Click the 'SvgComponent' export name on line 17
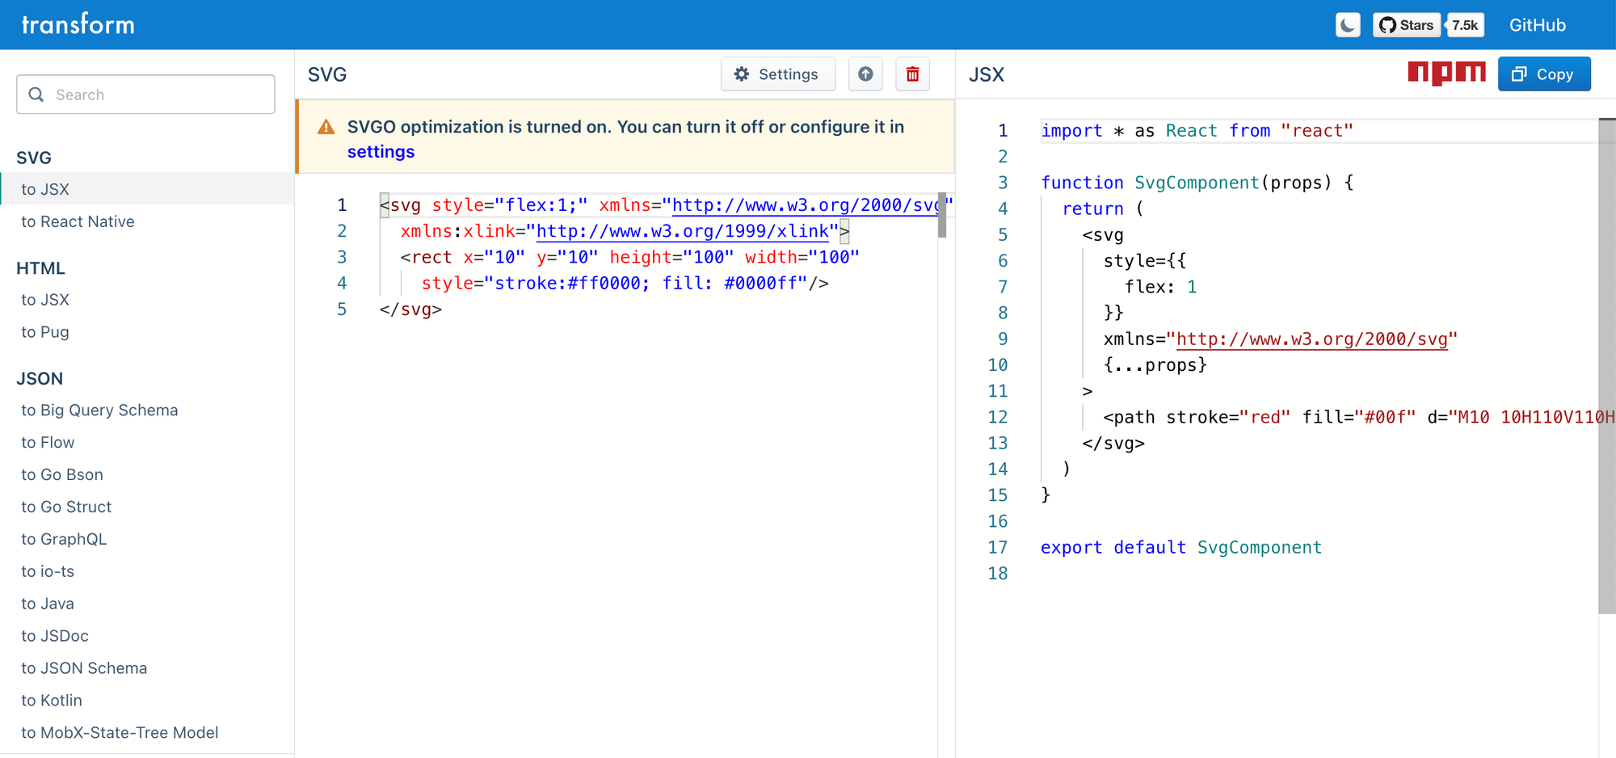This screenshot has width=1616, height=758. coord(1260,548)
